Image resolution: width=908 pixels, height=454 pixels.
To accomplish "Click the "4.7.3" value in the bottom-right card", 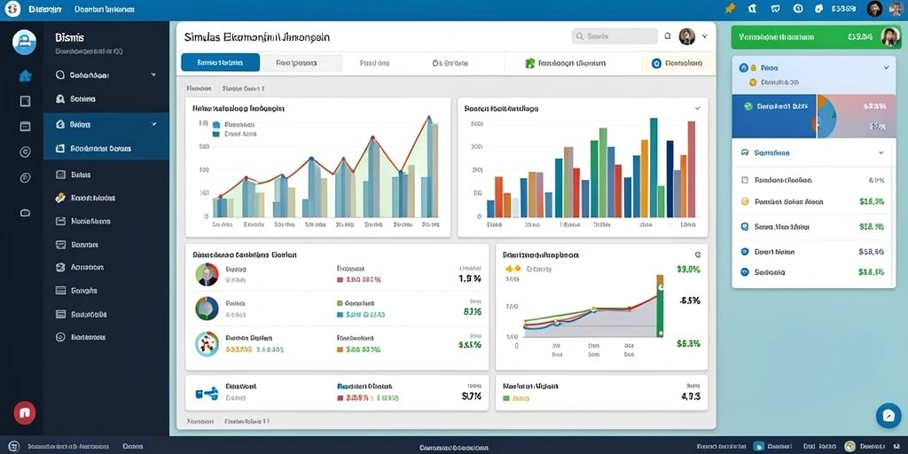I will (692, 396).
